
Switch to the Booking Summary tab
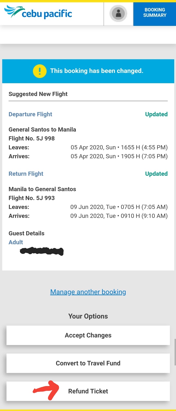click(154, 12)
